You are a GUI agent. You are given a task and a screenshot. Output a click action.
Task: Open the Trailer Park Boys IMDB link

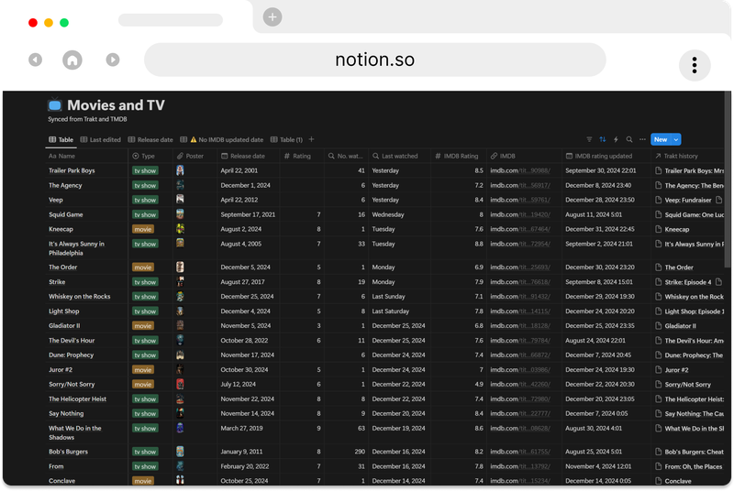pyautogui.click(x=520, y=170)
